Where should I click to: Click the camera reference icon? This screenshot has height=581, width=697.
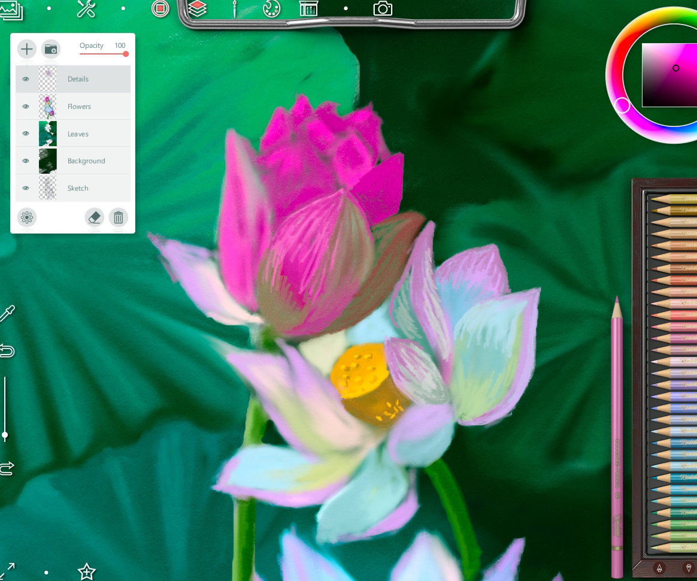coord(382,8)
